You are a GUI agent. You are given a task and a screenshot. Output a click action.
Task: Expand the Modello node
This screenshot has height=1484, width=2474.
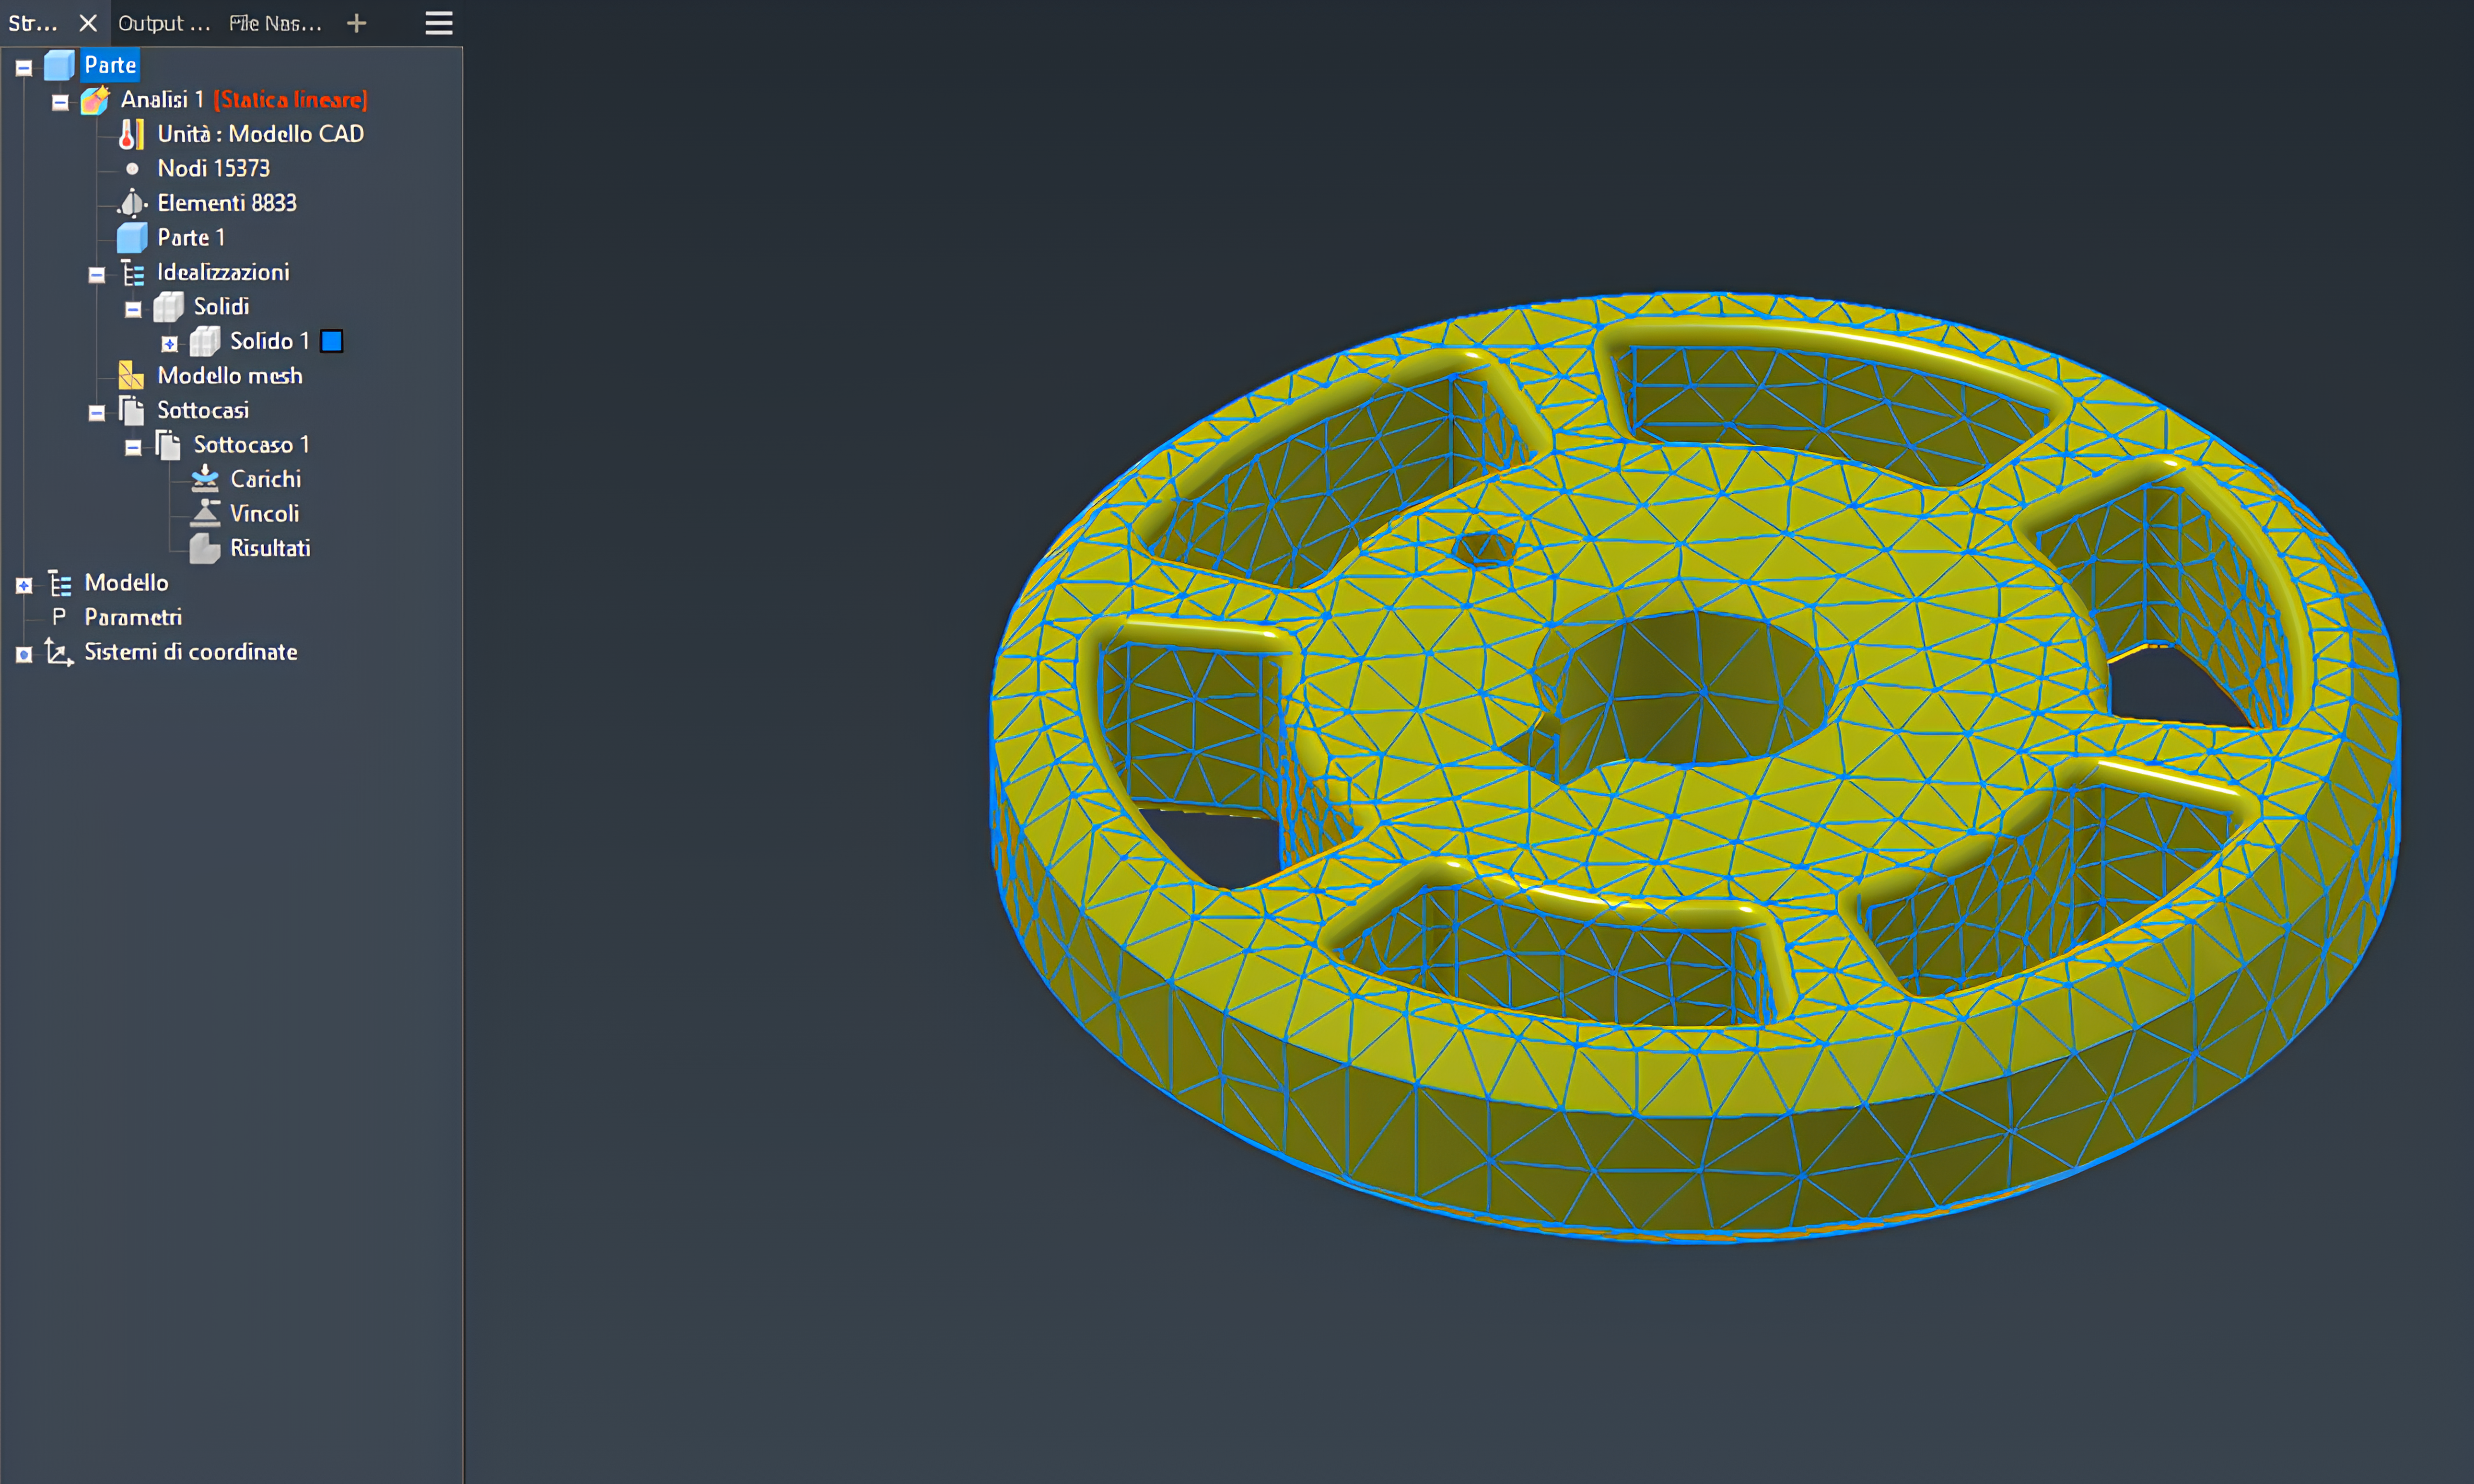tap(24, 586)
